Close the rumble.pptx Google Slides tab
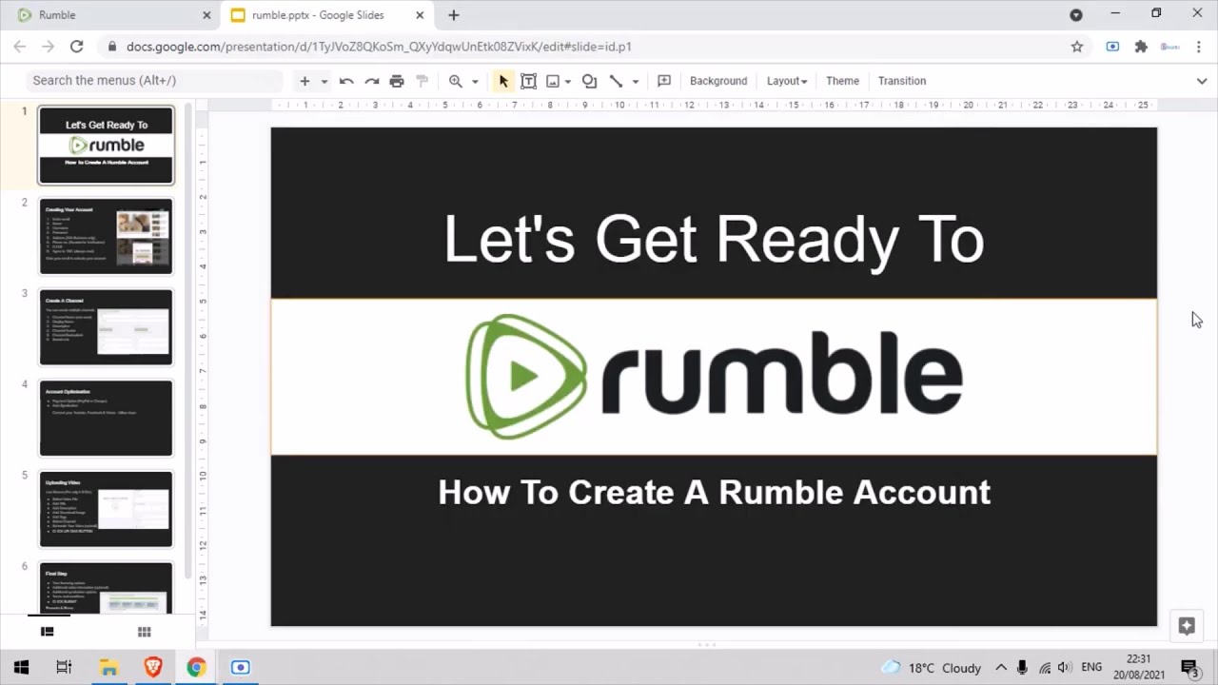This screenshot has width=1218, height=685. click(420, 15)
